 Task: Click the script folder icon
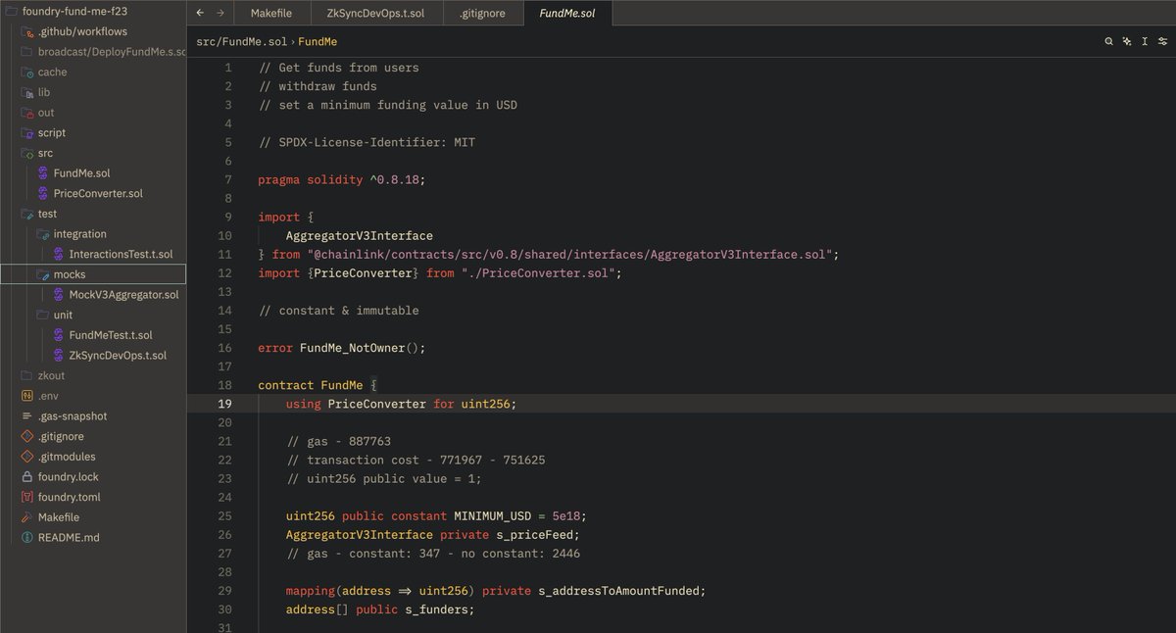(x=27, y=133)
